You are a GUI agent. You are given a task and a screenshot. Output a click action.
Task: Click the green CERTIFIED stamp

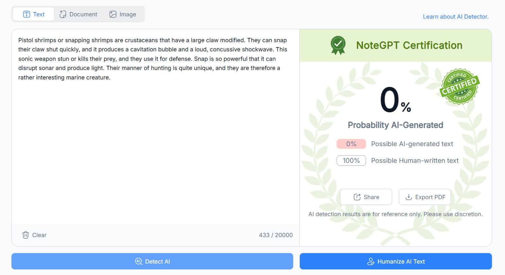[459, 87]
